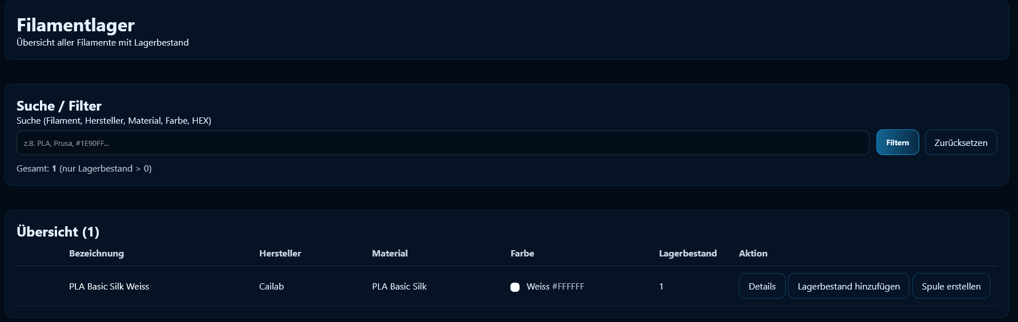Click the PLA Basic Silk material cell
The image size is (1018, 322).
point(399,287)
